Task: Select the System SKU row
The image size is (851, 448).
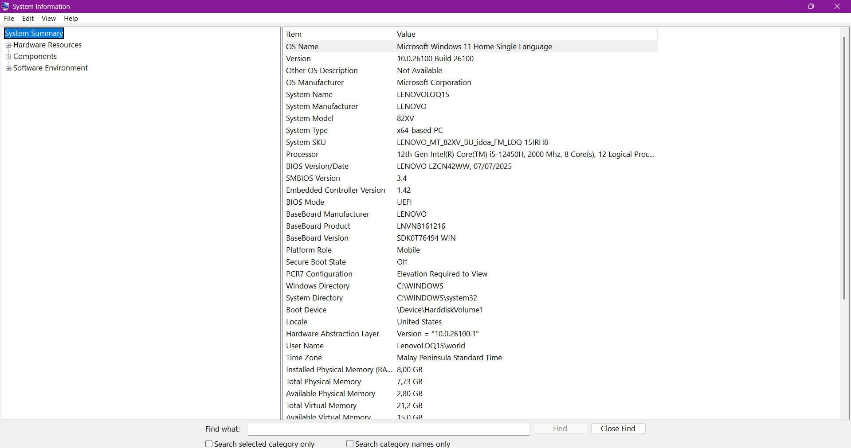Action: (x=470, y=142)
